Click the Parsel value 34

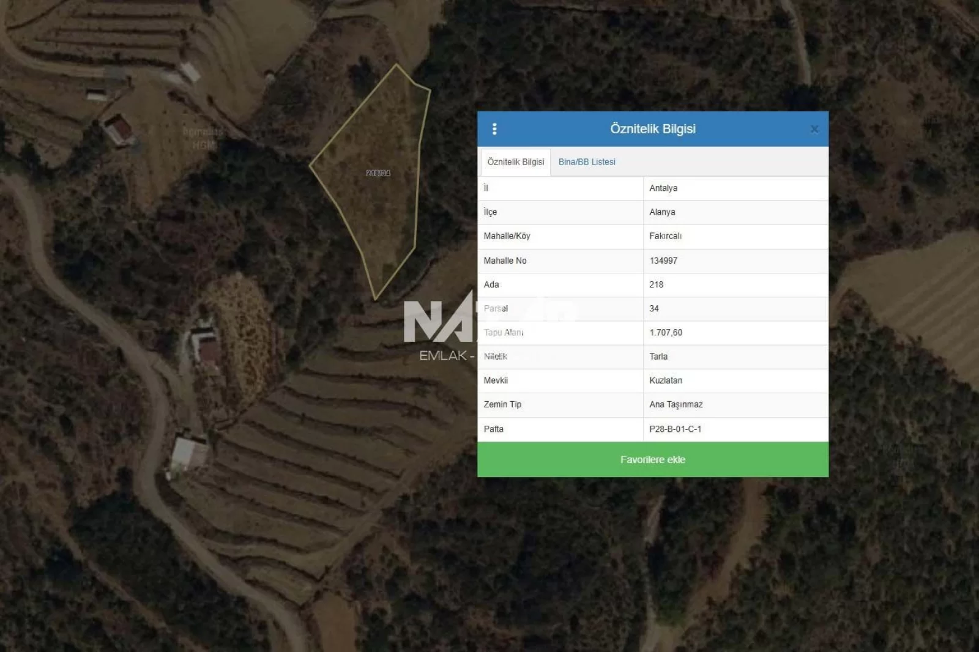[x=654, y=309]
